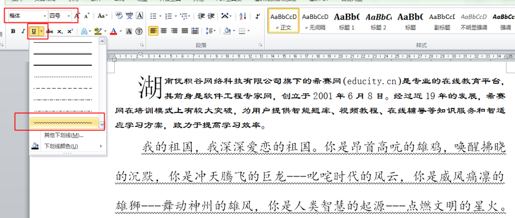This screenshot has width=515, height=218.
Task: Open the Phonetic Guide (wén) tool
Action: [x=129, y=16]
